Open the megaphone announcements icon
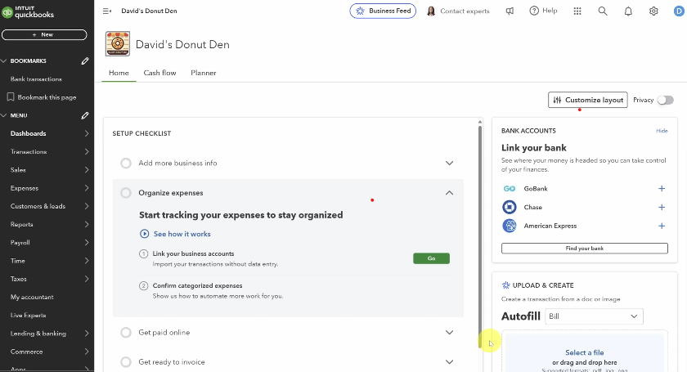 tap(510, 11)
